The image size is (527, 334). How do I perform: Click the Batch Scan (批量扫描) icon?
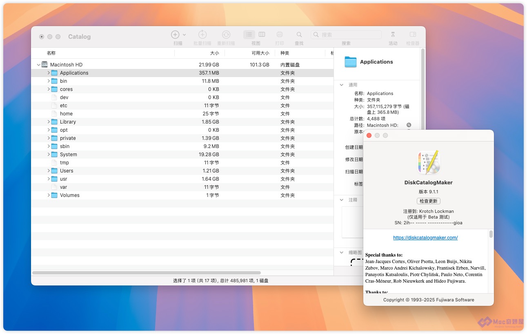pyautogui.click(x=202, y=35)
